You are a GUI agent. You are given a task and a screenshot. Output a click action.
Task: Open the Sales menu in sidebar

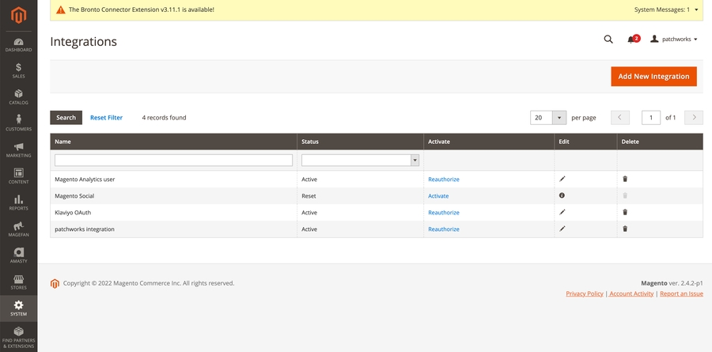coord(18,70)
